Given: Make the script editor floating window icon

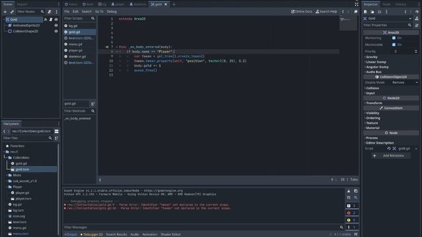Looking at the screenshot, I should (x=356, y=12).
